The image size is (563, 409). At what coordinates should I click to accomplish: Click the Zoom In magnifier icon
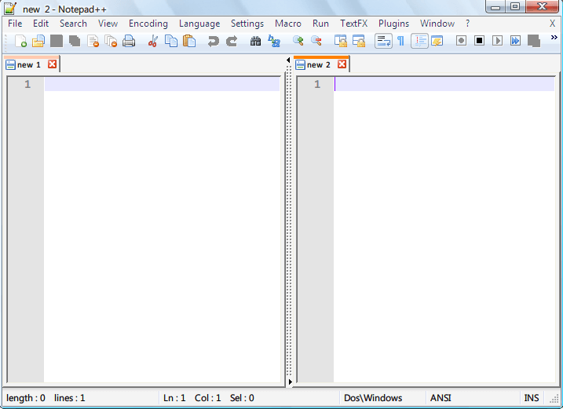coord(298,41)
